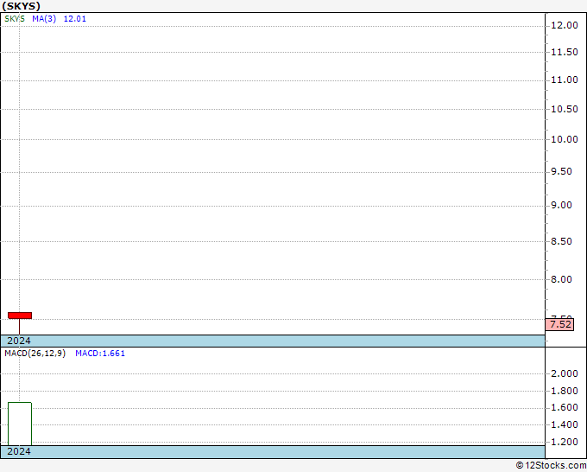Click the 10.00 price axis label
This screenshot has width=587, height=472.
[565, 139]
